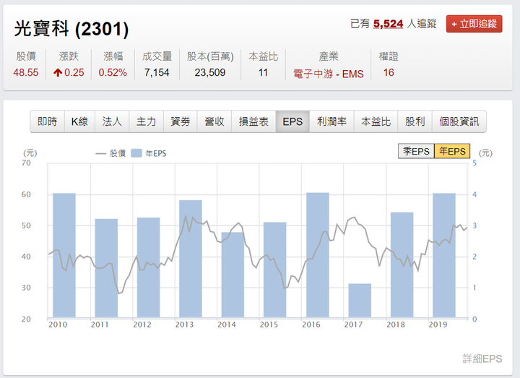Click the 2018 EPS bar

pos(402,265)
